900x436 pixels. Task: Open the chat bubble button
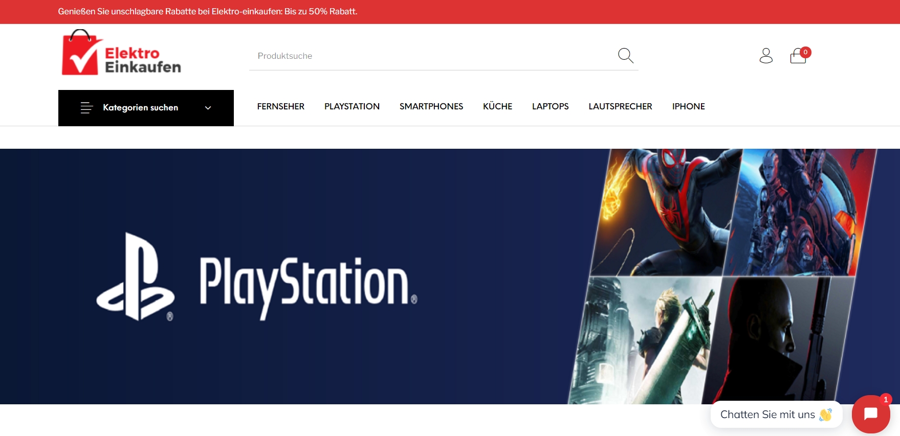click(871, 414)
